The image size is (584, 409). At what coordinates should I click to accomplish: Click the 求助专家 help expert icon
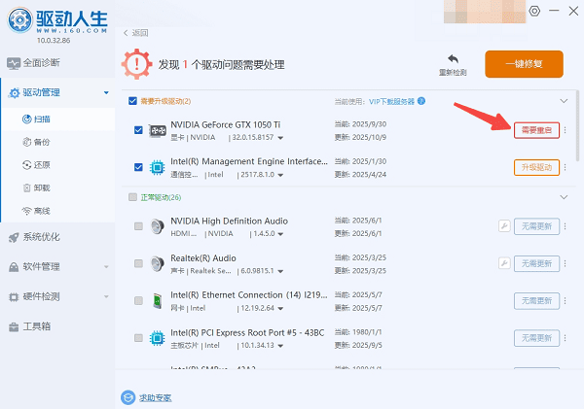coord(128,396)
